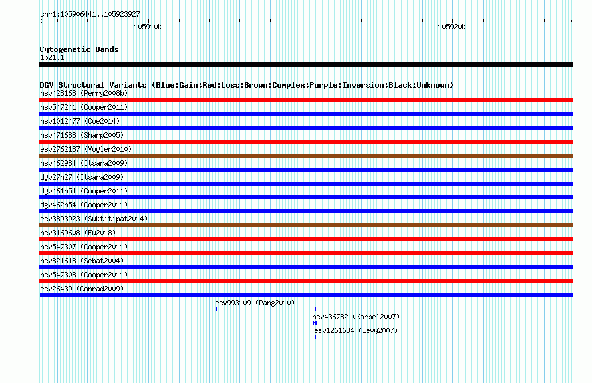
Task: Open the nsv547241 (Cooper2011) variant label
Action: (84, 107)
